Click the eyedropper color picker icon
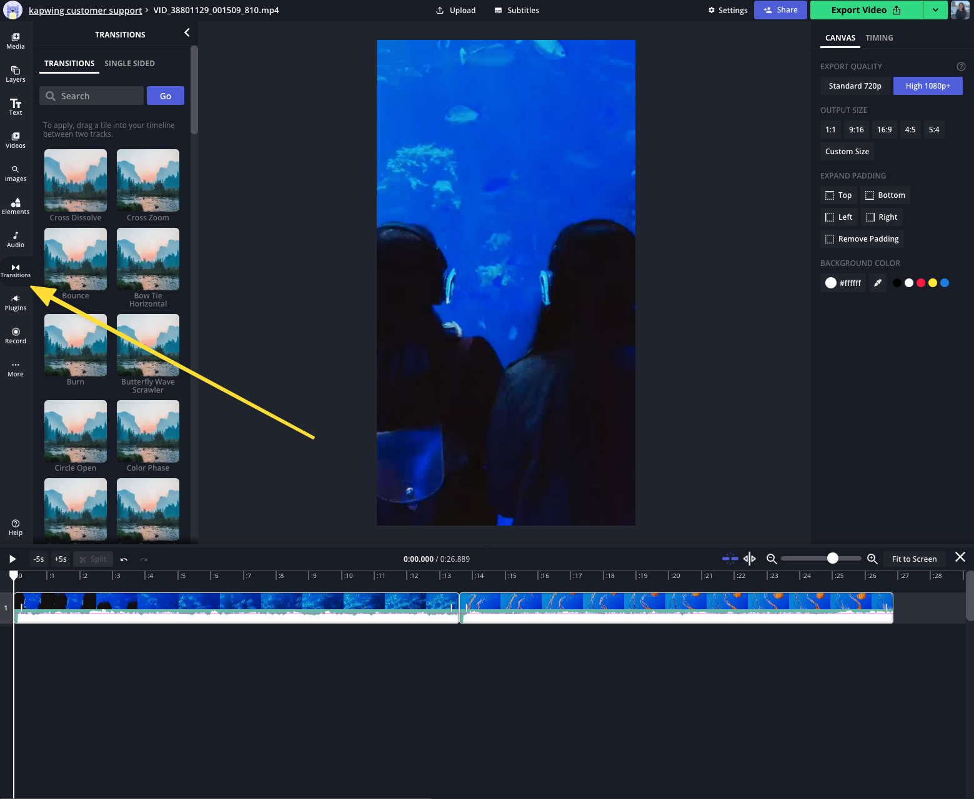The height and width of the screenshot is (799, 974). tap(878, 283)
